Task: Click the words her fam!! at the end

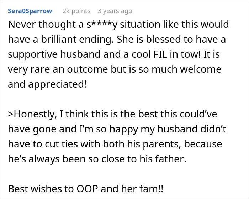Action: [x=142, y=189]
